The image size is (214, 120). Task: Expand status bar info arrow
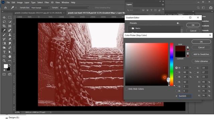tap(50, 112)
